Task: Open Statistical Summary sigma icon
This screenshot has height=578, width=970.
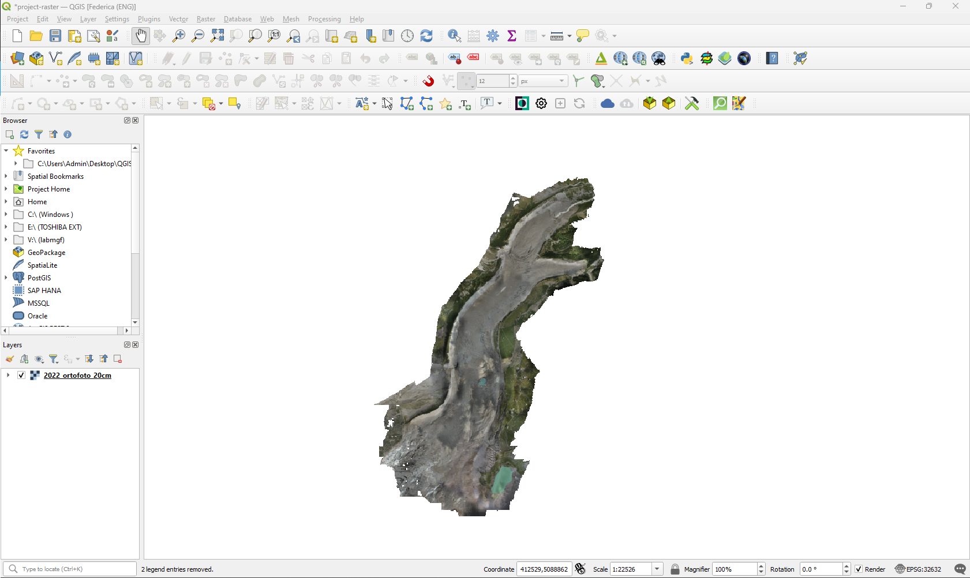Action: pyautogui.click(x=512, y=36)
